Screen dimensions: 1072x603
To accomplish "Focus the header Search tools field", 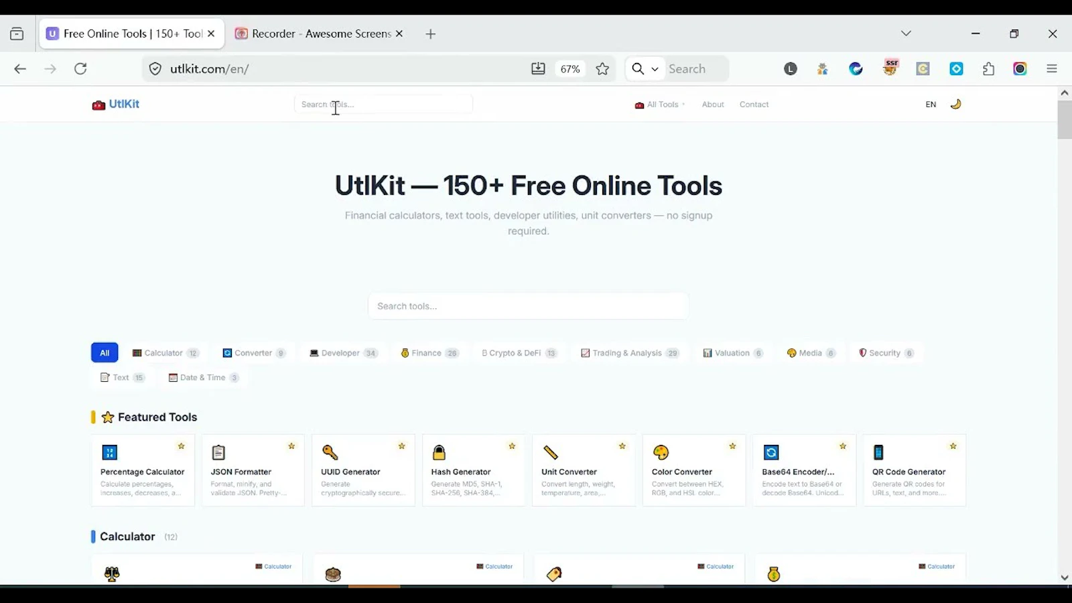I will click(383, 105).
